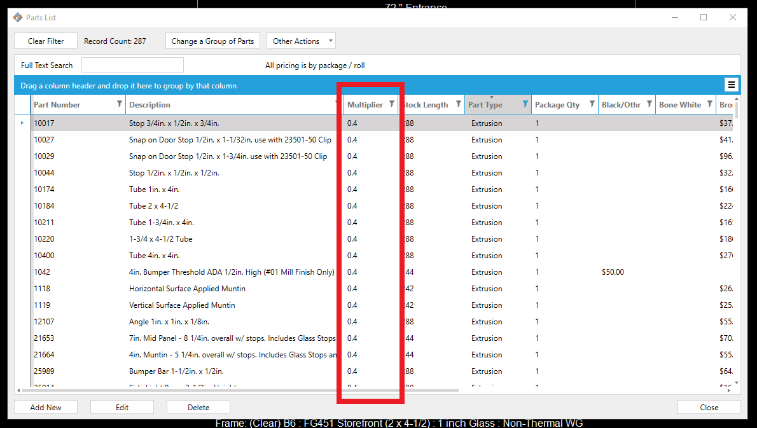This screenshot has width=757, height=428.
Task: Select part number 1119
Action: click(42, 305)
